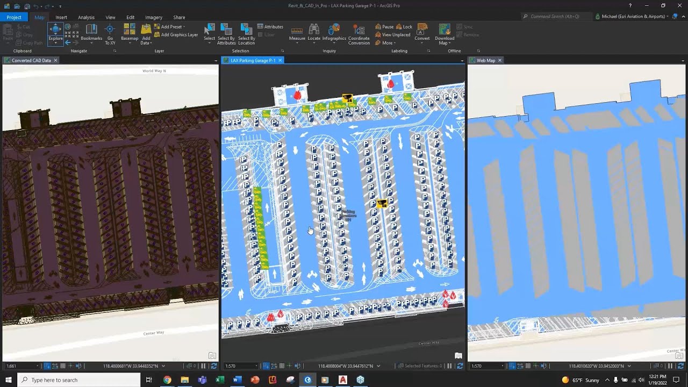Click Save project icon in quick access
The width and height of the screenshot is (688, 387).
26,6
